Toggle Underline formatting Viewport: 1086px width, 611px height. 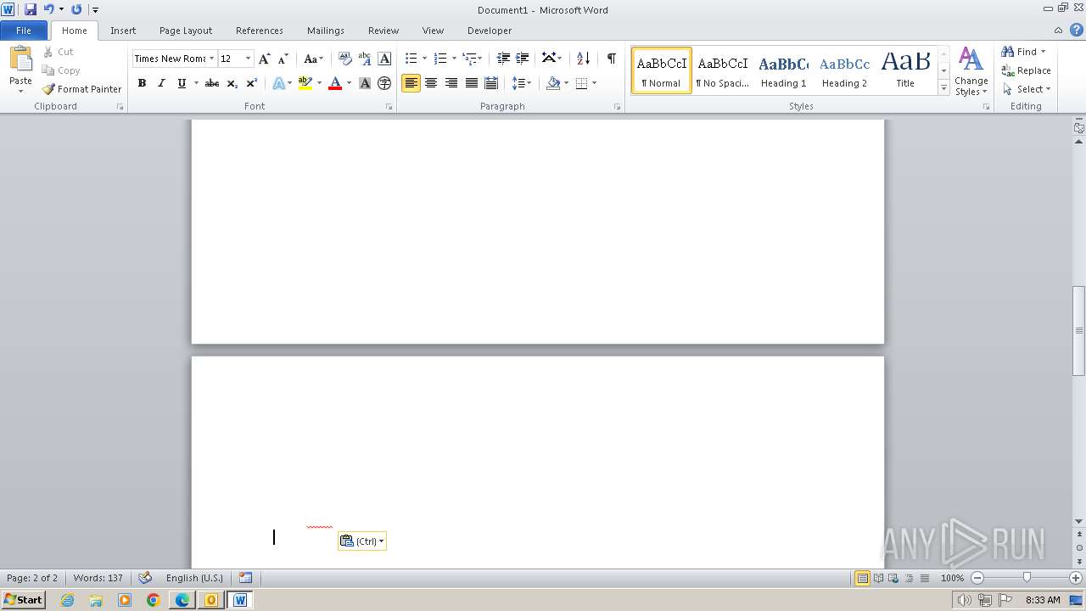point(182,83)
